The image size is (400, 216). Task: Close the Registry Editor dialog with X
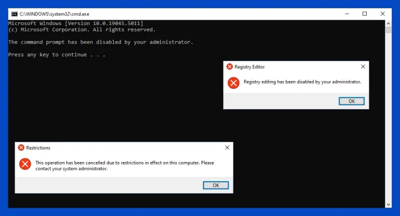click(x=362, y=67)
